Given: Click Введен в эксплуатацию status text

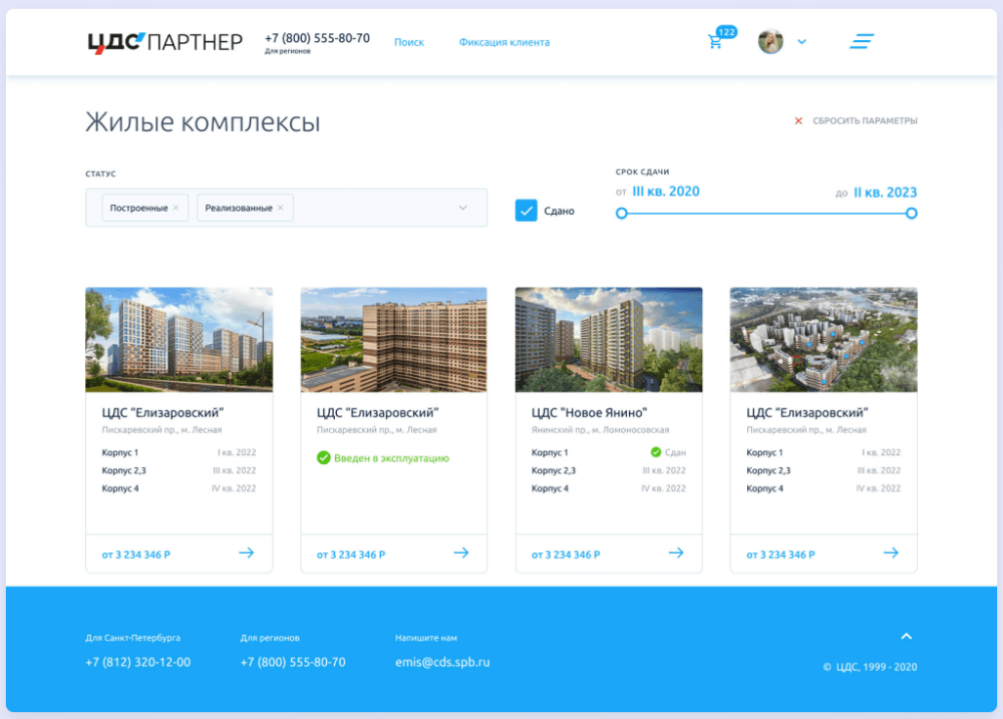Looking at the screenshot, I should point(392,458).
